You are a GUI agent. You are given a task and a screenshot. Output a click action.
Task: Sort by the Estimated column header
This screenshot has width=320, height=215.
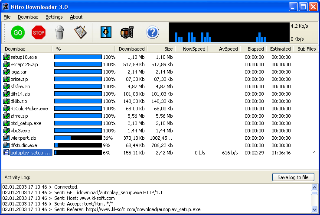pyautogui.click(x=280, y=49)
